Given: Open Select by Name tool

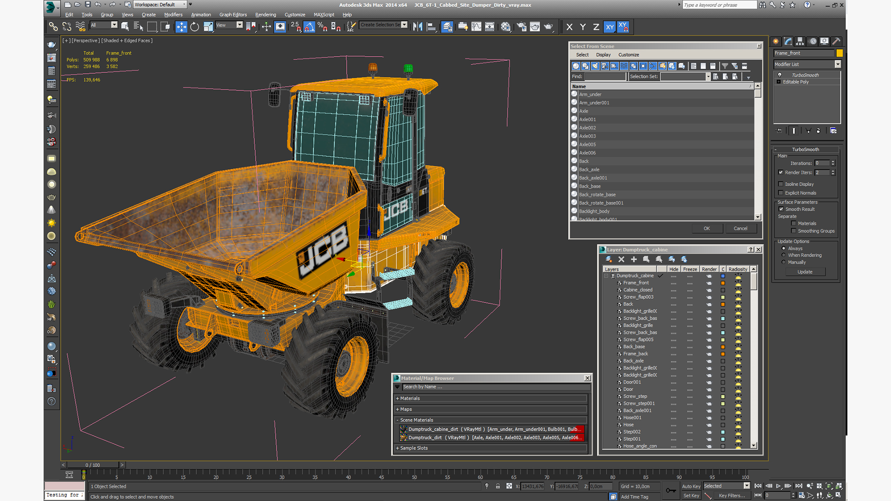Looking at the screenshot, I should 138,27.
